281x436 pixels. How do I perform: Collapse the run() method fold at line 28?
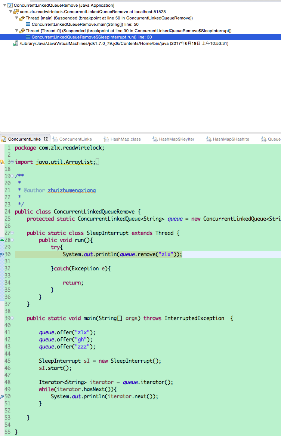pos(12,240)
